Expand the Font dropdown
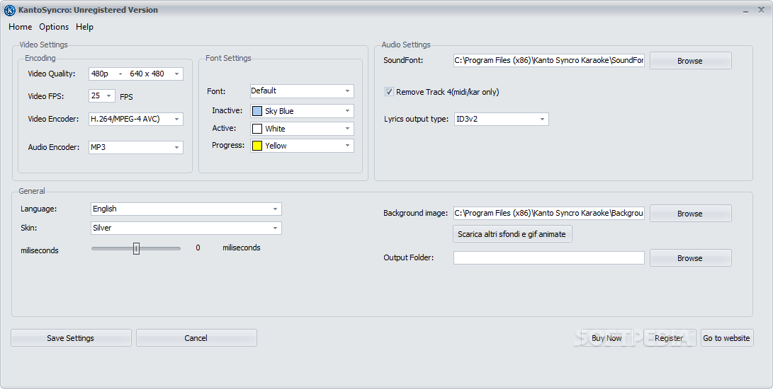This screenshot has height=389, width=773. tap(302, 91)
